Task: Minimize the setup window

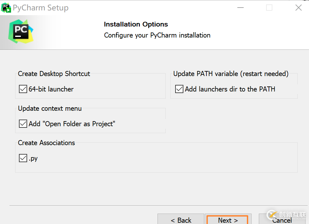Action: tap(241, 8)
